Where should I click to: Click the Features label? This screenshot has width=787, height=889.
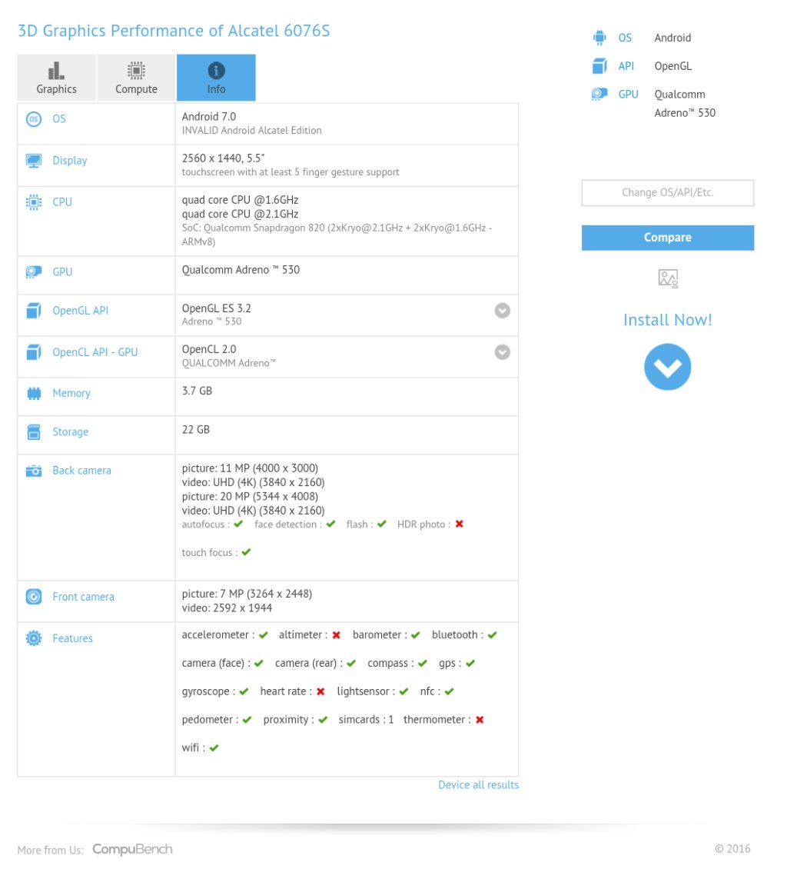(72, 638)
